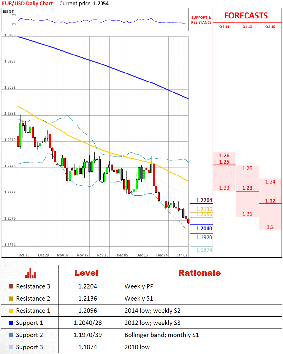Select the Support 3 row label
The width and height of the screenshot is (283, 354).
coord(29,347)
